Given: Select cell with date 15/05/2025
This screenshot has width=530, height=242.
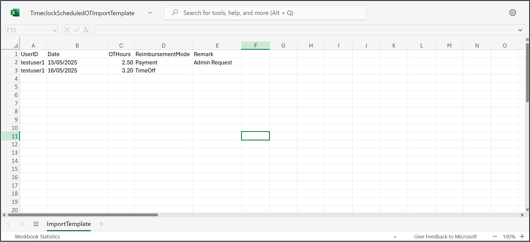Looking at the screenshot, I should [x=77, y=63].
